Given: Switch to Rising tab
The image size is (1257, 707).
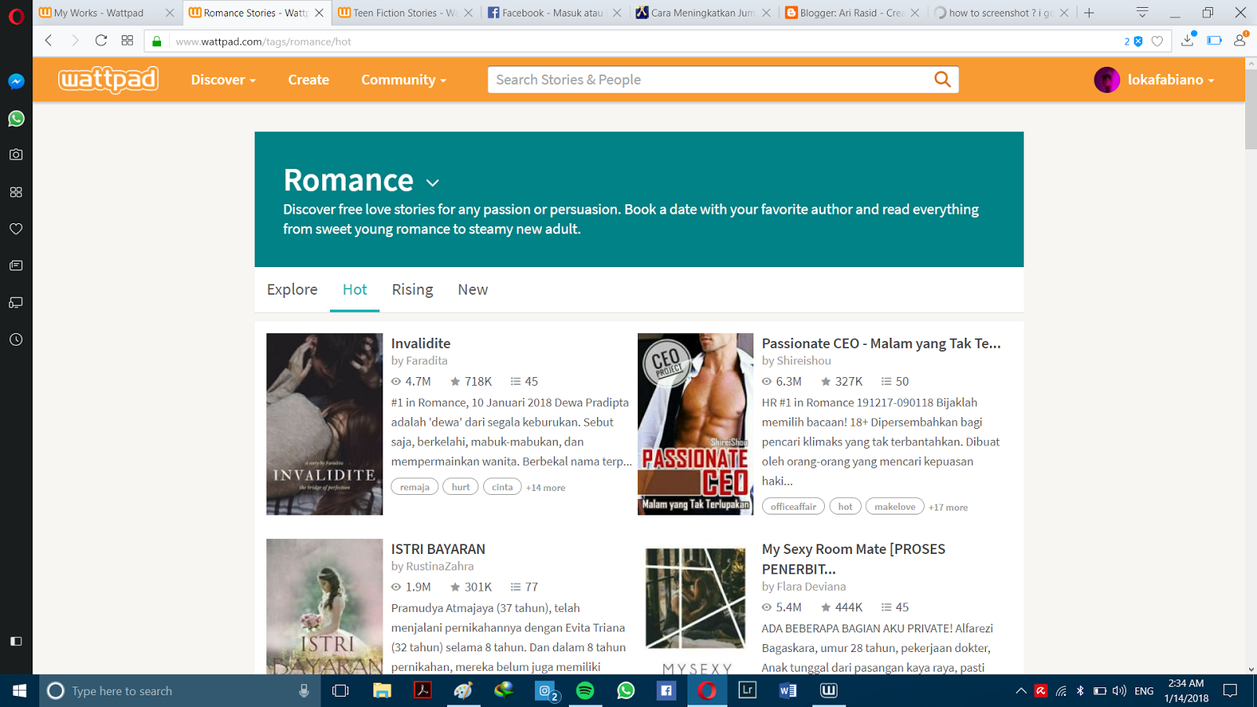Looking at the screenshot, I should click(412, 289).
